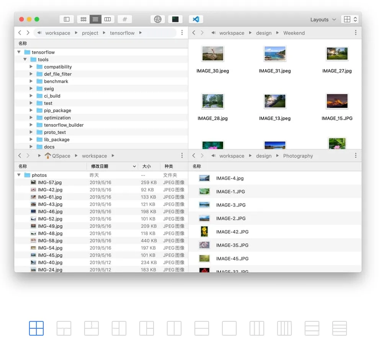The width and height of the screenshot is (379, 354).
Task: Go forward in tensorflow pane
Action: point(28,33)
